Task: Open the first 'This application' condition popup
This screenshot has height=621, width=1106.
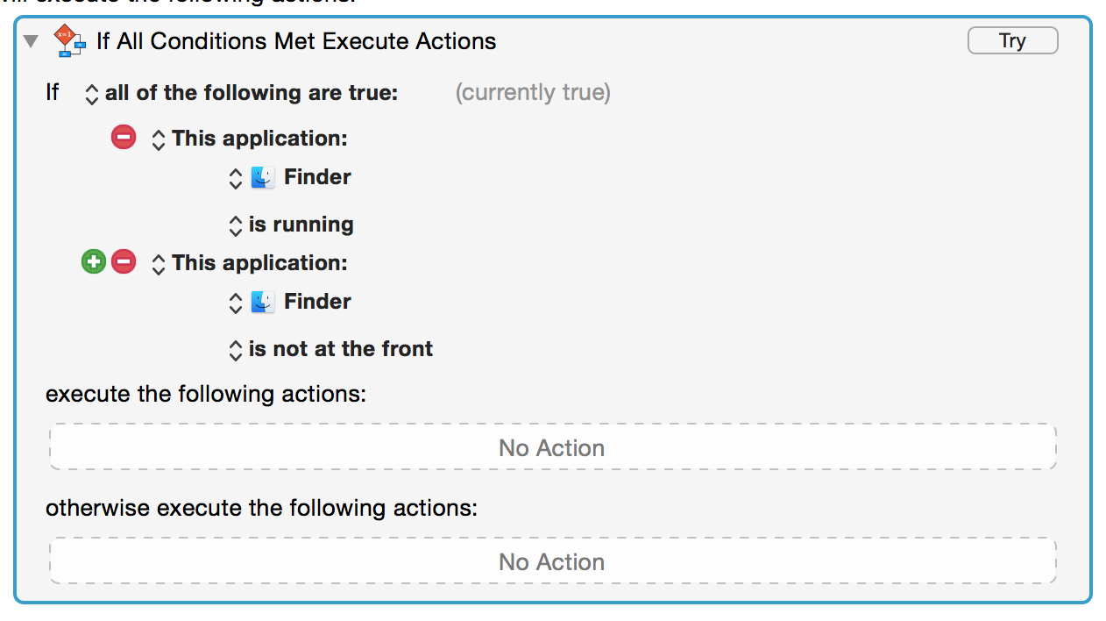Action: 250,139
